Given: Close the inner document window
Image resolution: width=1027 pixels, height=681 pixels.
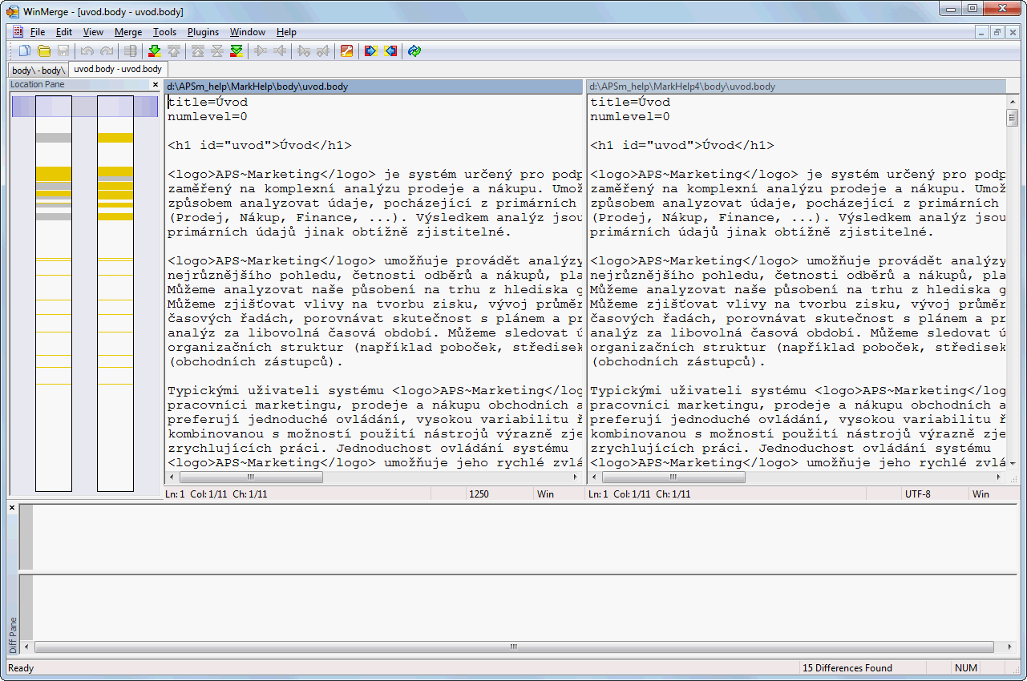Looking at the screenshot, I should [x=1013, y=32].
